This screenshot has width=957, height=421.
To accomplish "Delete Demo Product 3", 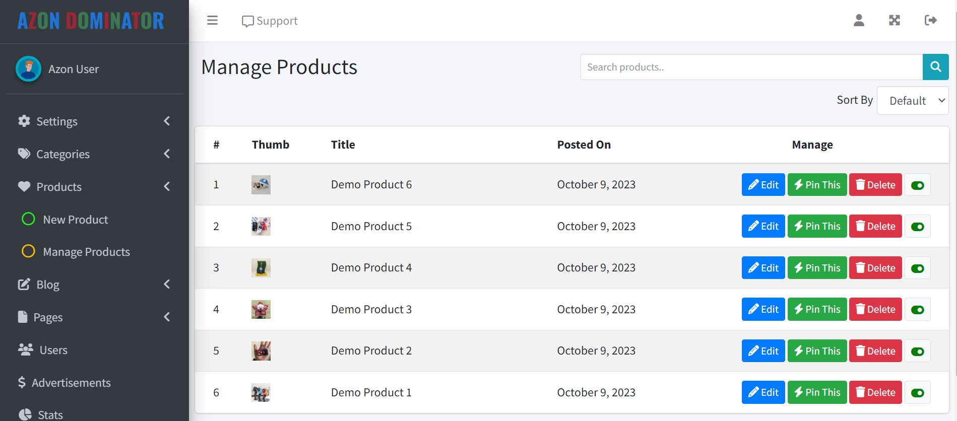I will point(875,310).
